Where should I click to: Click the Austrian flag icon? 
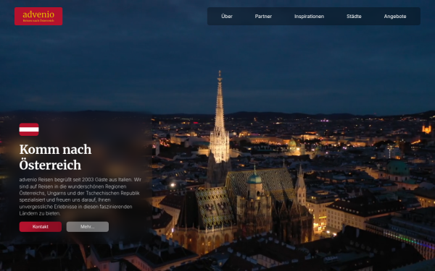(x=29, y=129)
